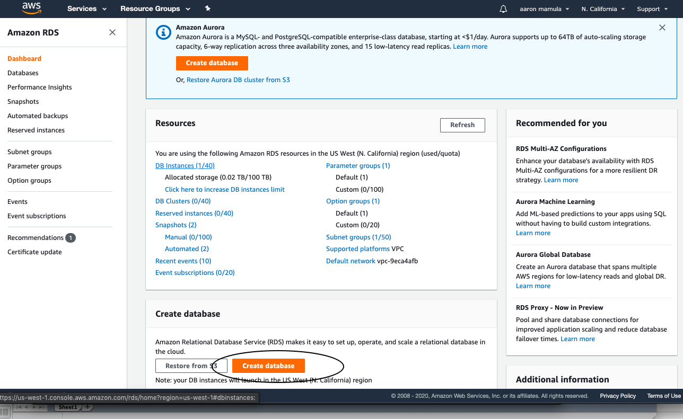Open Parameter groups (1) link
The height and width of the screenshot is (419, 683).
[358, 166]
